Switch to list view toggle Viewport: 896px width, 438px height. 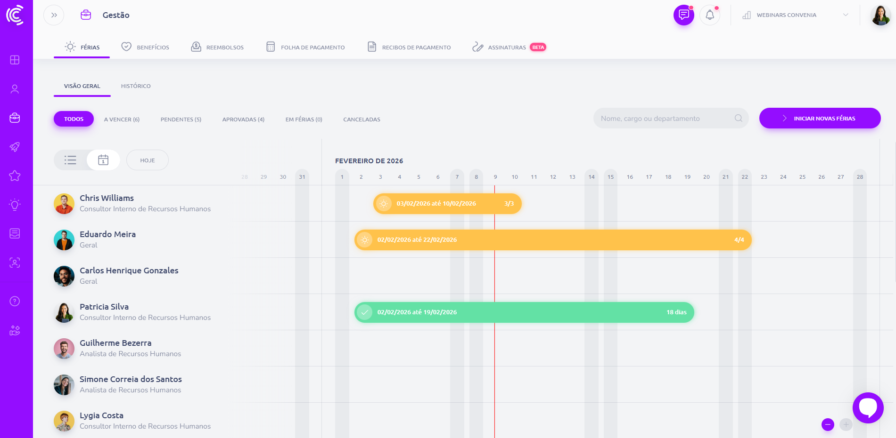coord(71,160)
